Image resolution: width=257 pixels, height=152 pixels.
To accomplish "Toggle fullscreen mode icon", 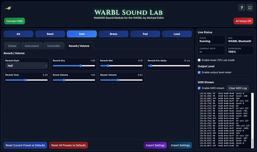I will 250,8.
